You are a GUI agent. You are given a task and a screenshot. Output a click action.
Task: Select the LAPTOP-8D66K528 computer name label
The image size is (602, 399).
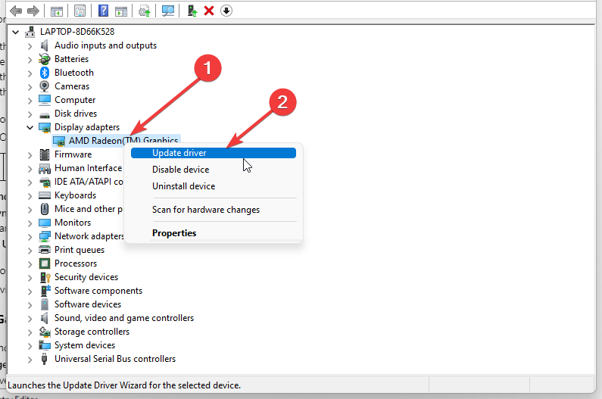tap(77, 32)
